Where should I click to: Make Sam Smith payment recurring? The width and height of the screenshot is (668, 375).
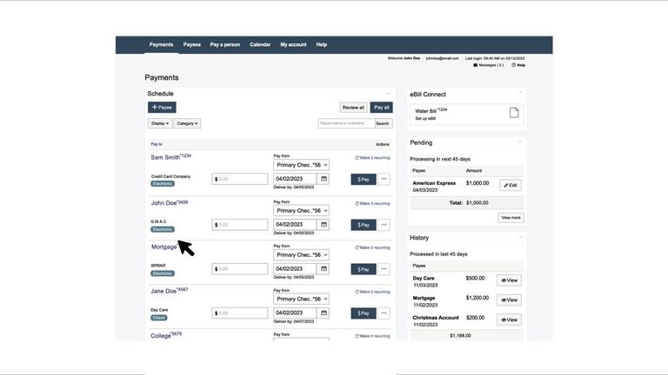point(372,158)
